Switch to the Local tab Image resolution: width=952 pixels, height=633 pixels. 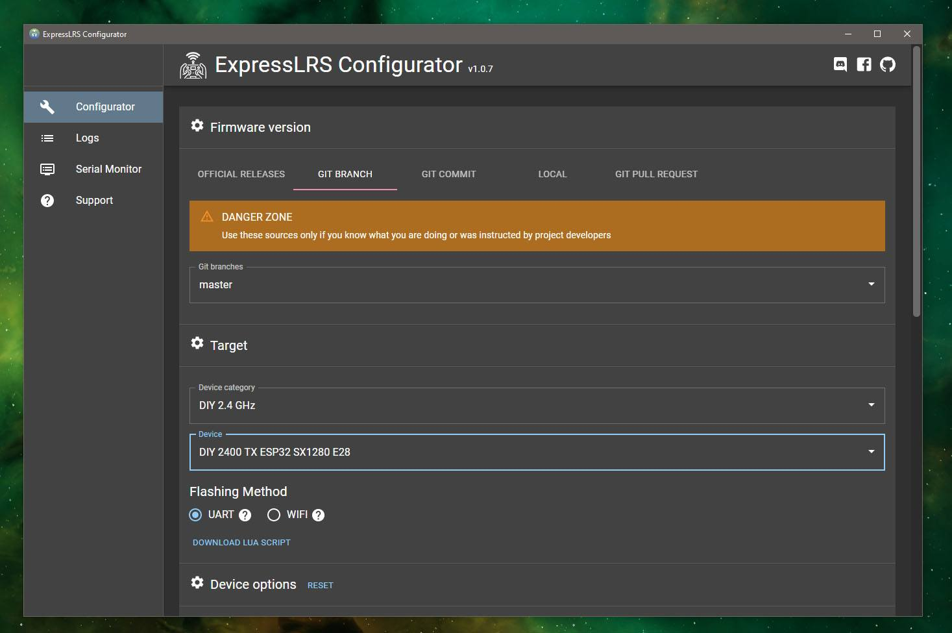(x=553, y=174)
